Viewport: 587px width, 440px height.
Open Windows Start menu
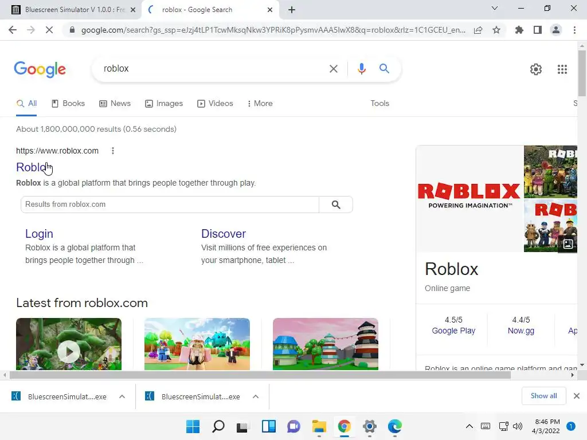(x=193, y=426)
